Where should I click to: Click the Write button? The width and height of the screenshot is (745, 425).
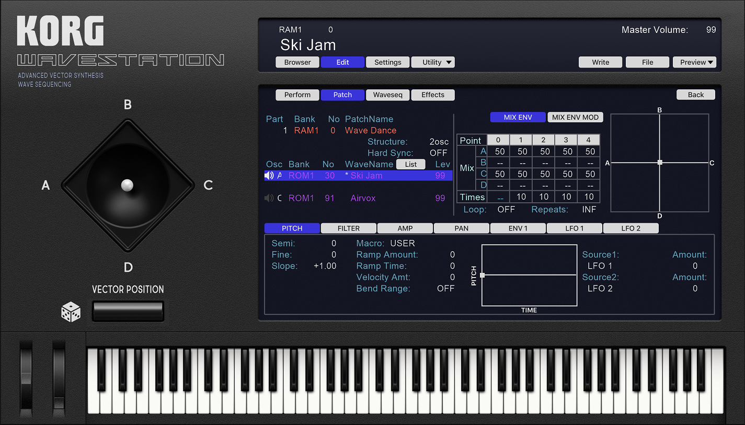pyautogui.click(x=600, y=62)
